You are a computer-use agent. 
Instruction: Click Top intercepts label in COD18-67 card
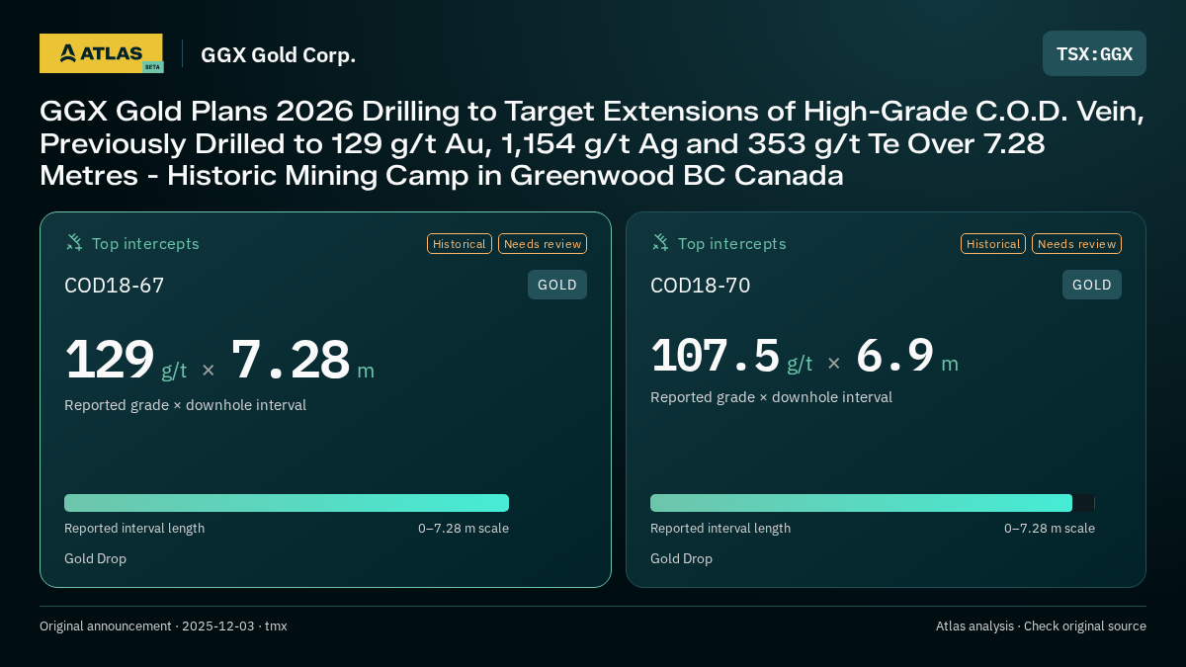pos(145,243)
